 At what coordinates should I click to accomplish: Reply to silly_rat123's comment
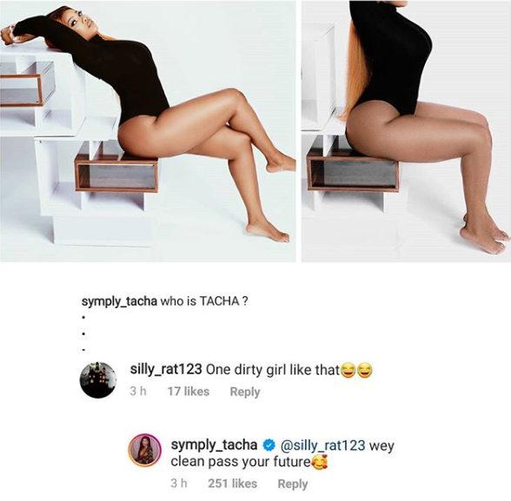[245, 392]
